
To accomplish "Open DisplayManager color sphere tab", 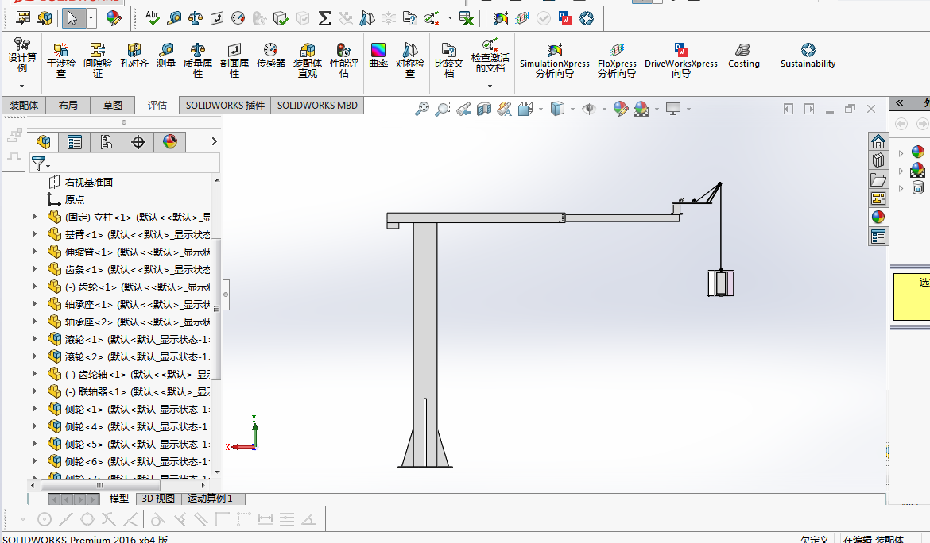I will pyautogui.click(x=170, y=141).
